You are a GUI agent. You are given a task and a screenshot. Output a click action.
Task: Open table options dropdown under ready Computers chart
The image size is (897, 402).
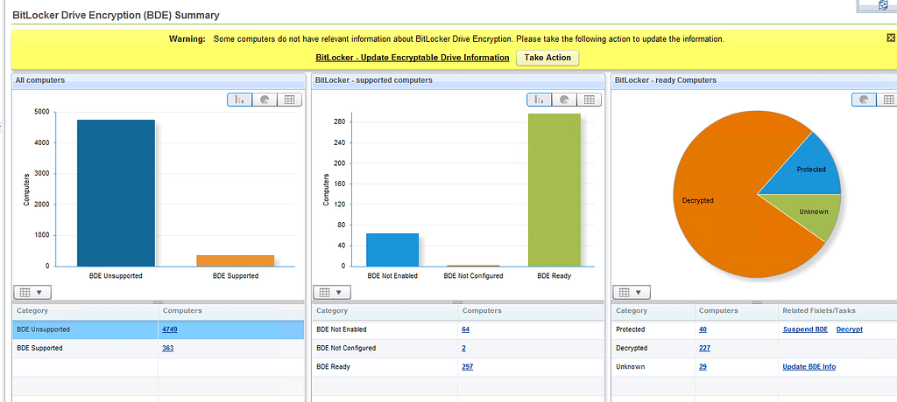click(x=632, y=293)
